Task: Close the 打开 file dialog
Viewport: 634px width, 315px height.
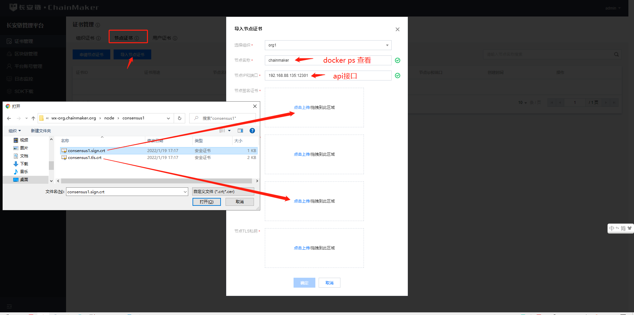Action: 255,106
